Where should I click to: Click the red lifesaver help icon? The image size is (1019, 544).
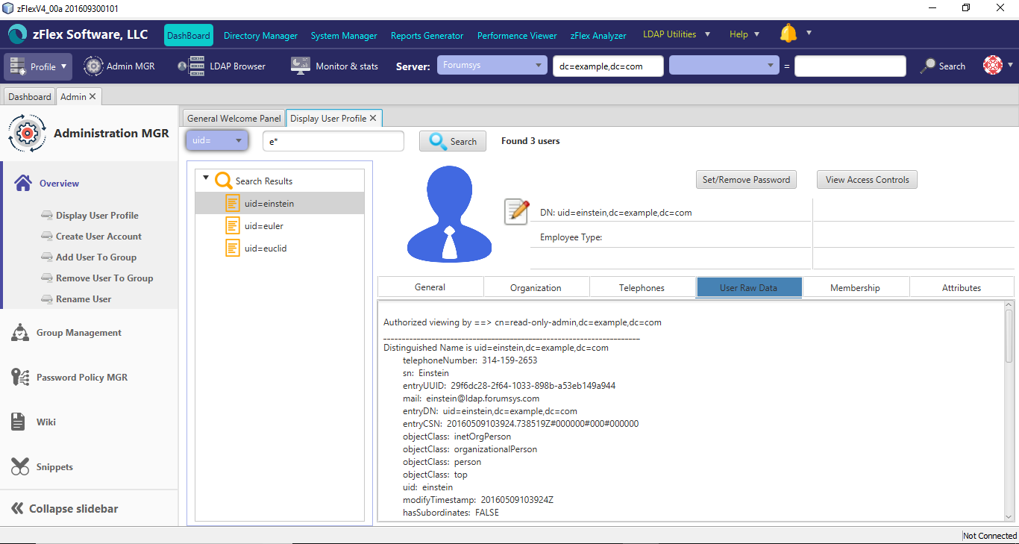pyautogui.click(x=993, y=66)
